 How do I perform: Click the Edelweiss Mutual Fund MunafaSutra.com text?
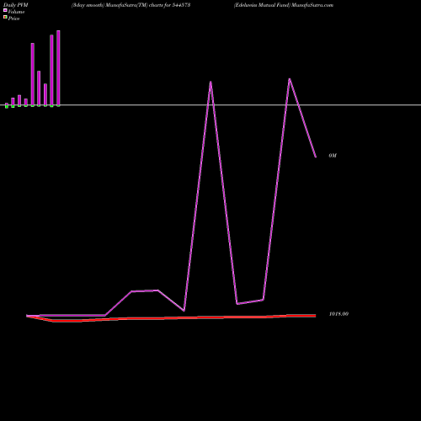point(284,5)
